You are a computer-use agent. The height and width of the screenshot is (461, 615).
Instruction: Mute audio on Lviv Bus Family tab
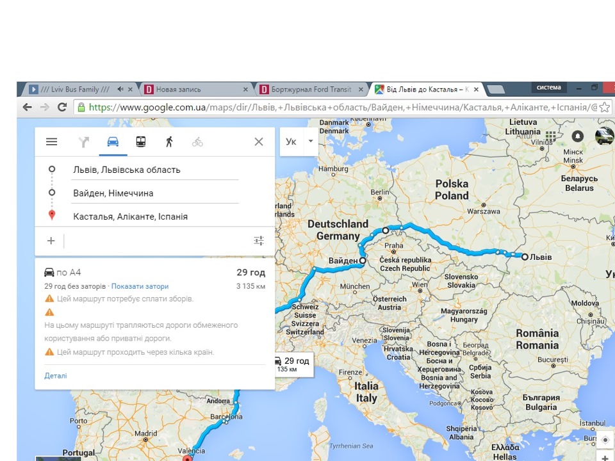[120, 90]
